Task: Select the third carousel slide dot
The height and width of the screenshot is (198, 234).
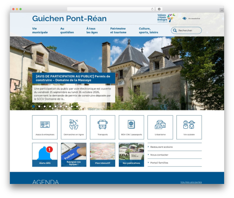Action: [x=45, y=106]
